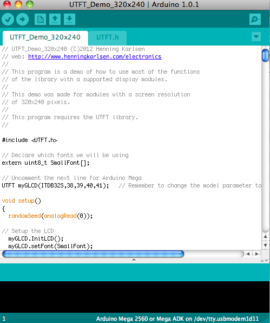Open the henningkarlsen.com electronics link
Screen dimensions: 270x323
point(95,56)
